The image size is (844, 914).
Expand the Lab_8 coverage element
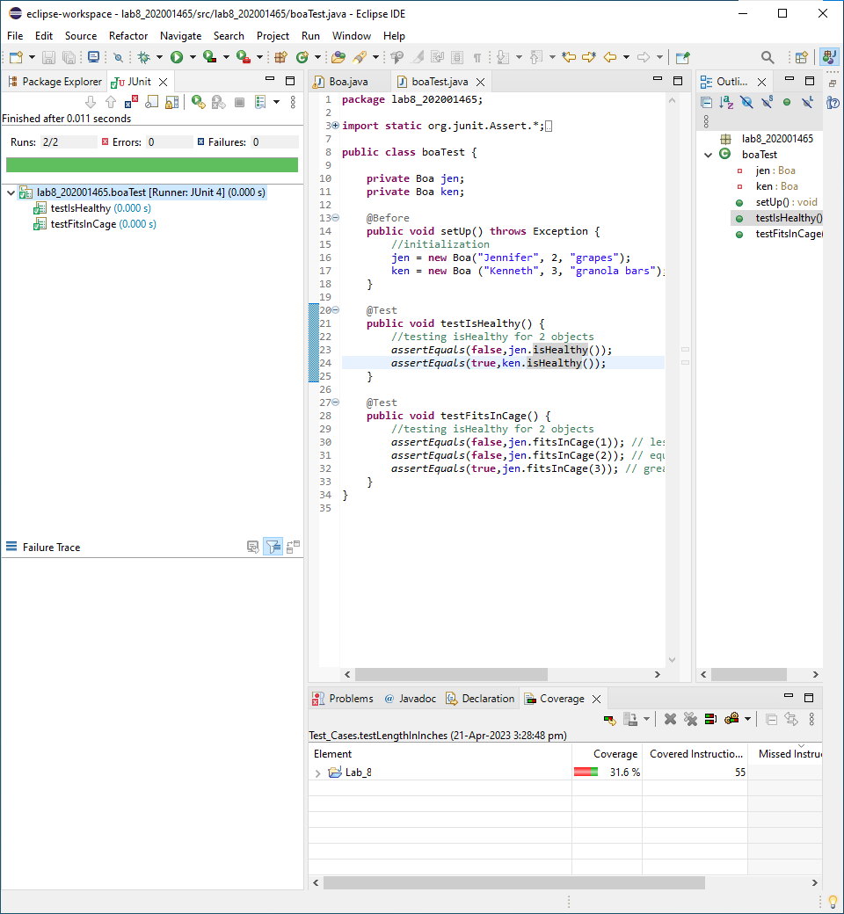point(316,772)
